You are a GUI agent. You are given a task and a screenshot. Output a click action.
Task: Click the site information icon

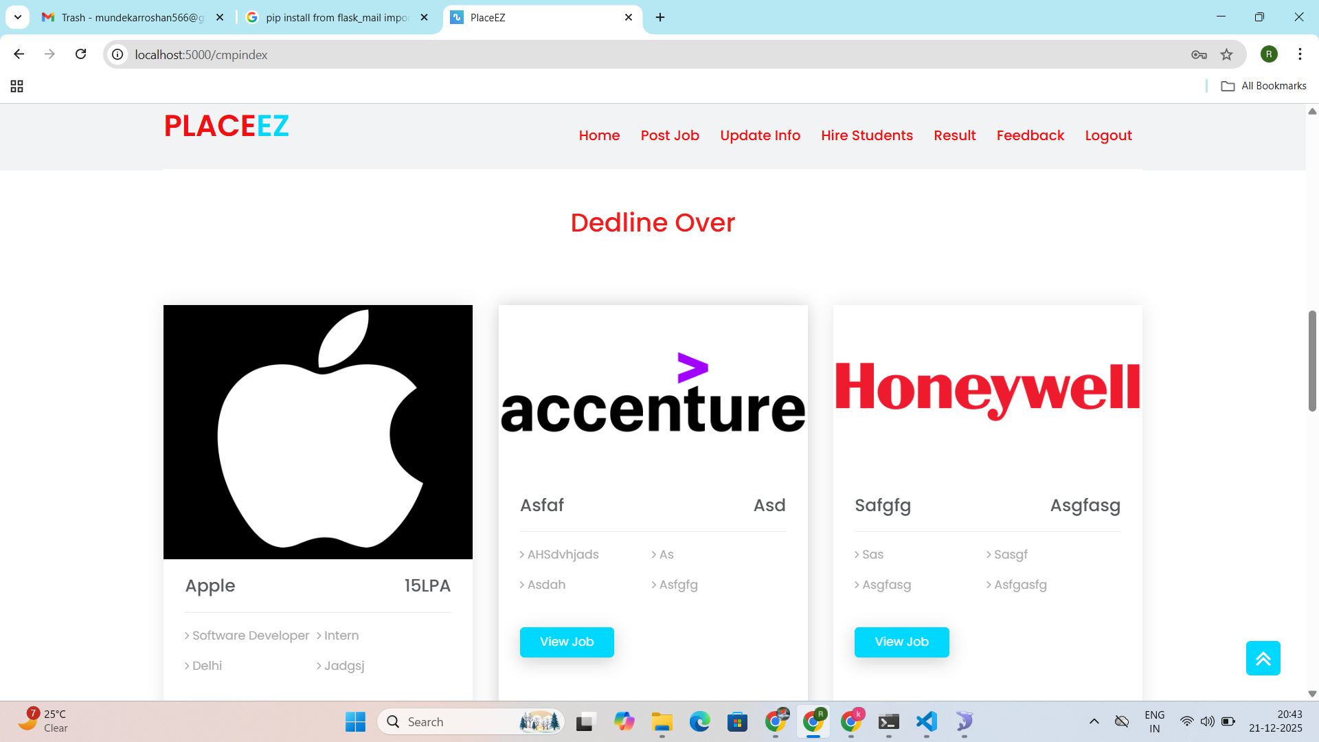tap(118, 54)
